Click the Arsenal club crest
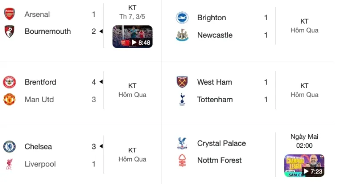This screenshot has width=338, height=184. click(9, 14)
